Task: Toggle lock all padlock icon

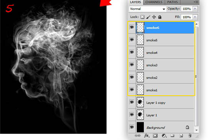Action: 160,17
